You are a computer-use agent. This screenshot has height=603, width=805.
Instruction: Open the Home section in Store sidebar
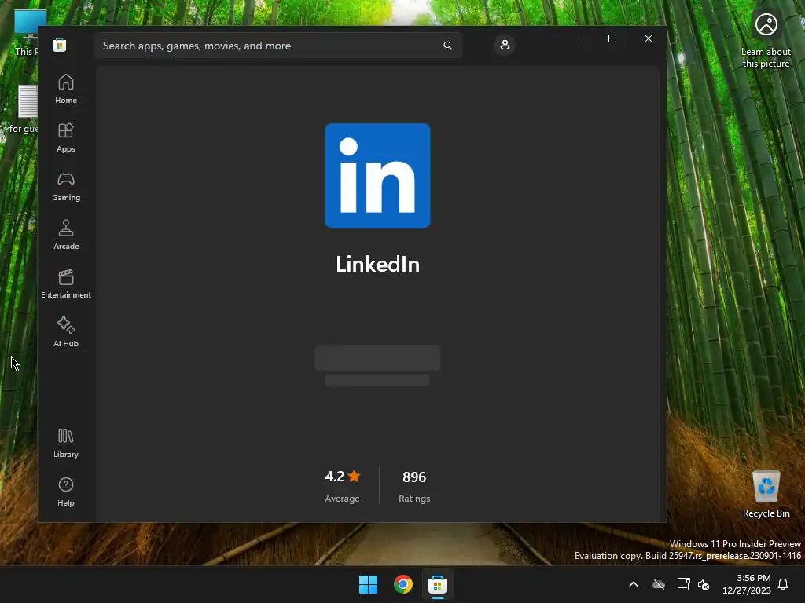coord(66,89)
